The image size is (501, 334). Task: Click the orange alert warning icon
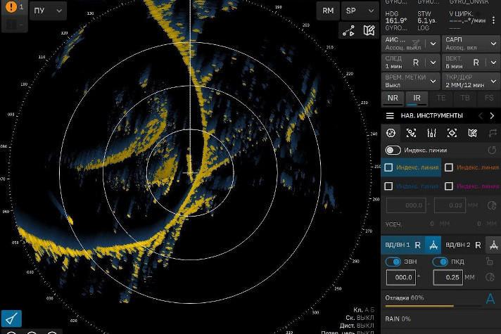tap(12, 8)
